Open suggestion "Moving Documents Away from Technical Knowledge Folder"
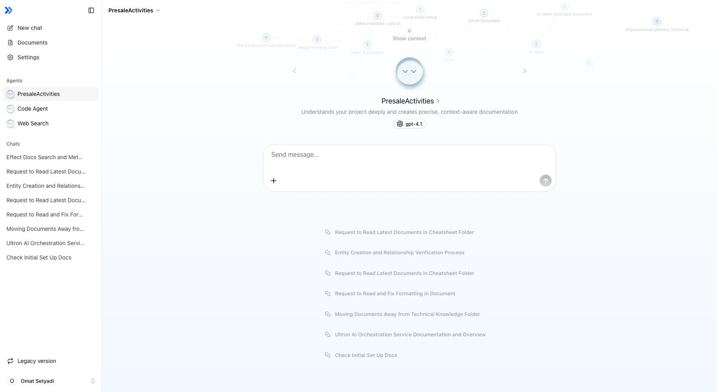The image size is (717, 392). pos(407,314)
